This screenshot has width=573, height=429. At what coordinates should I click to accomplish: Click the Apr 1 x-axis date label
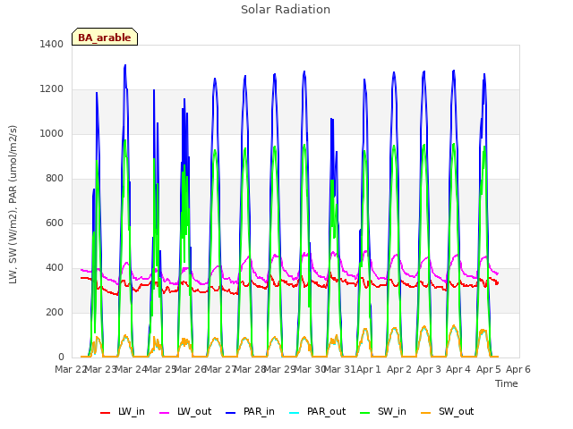tap(369, 369)
